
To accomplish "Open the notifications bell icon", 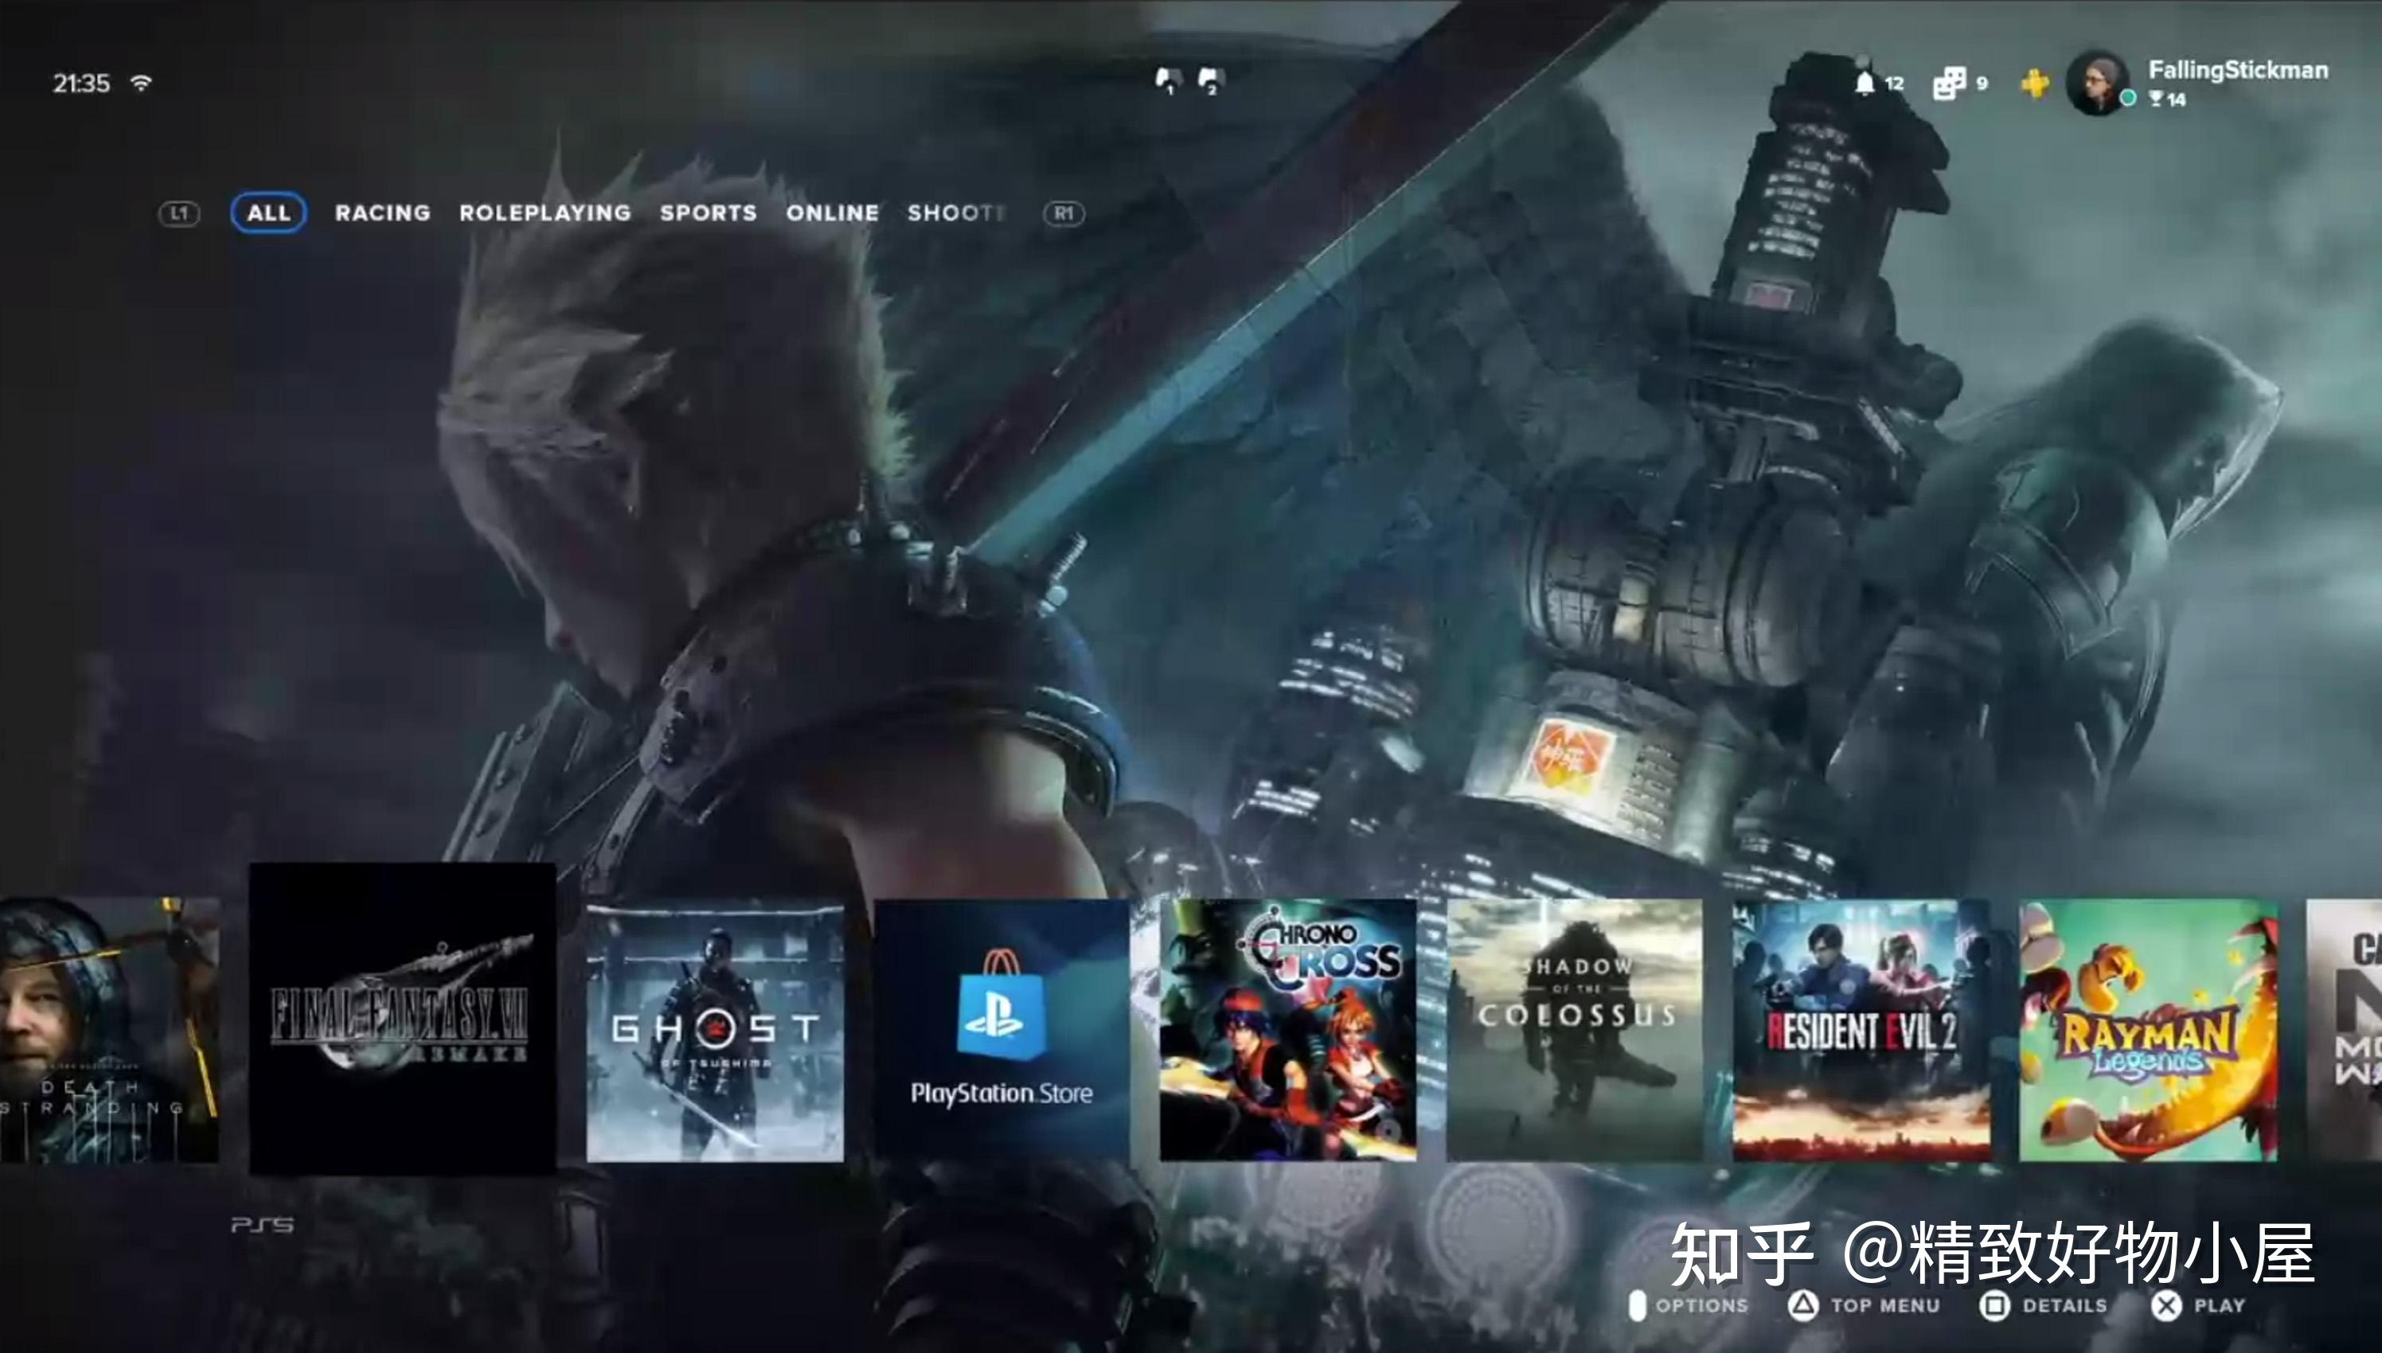I will point(1865,84).
